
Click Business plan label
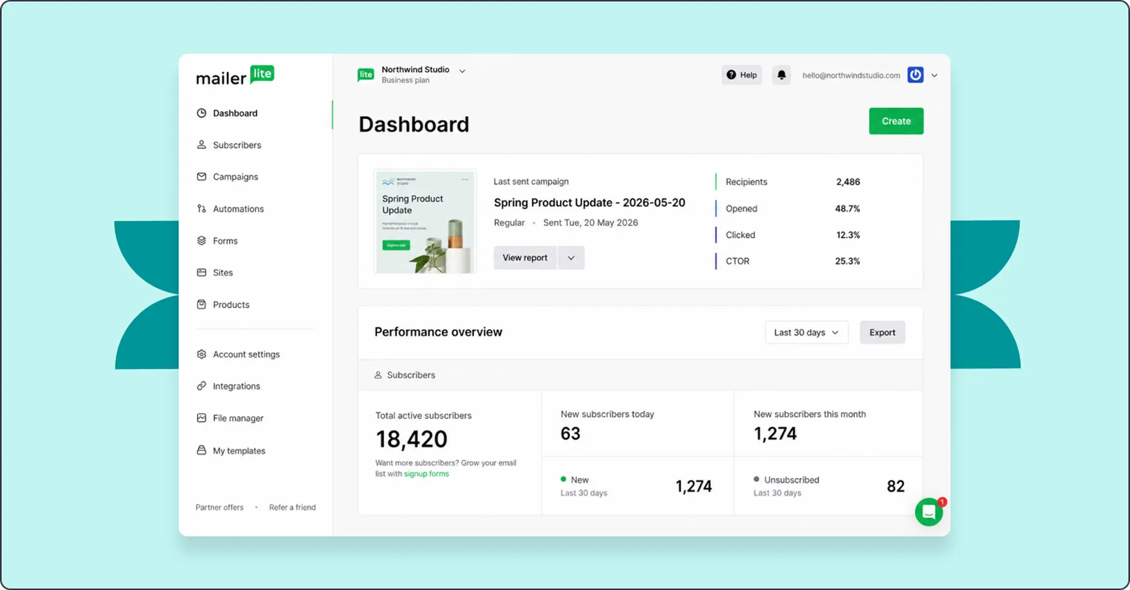click(405, 80)
